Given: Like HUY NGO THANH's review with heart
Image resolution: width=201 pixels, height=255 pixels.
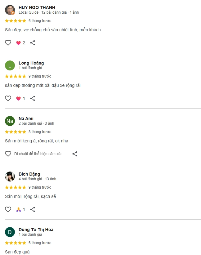Looking at the screenshot, I should tap(8, 43).
